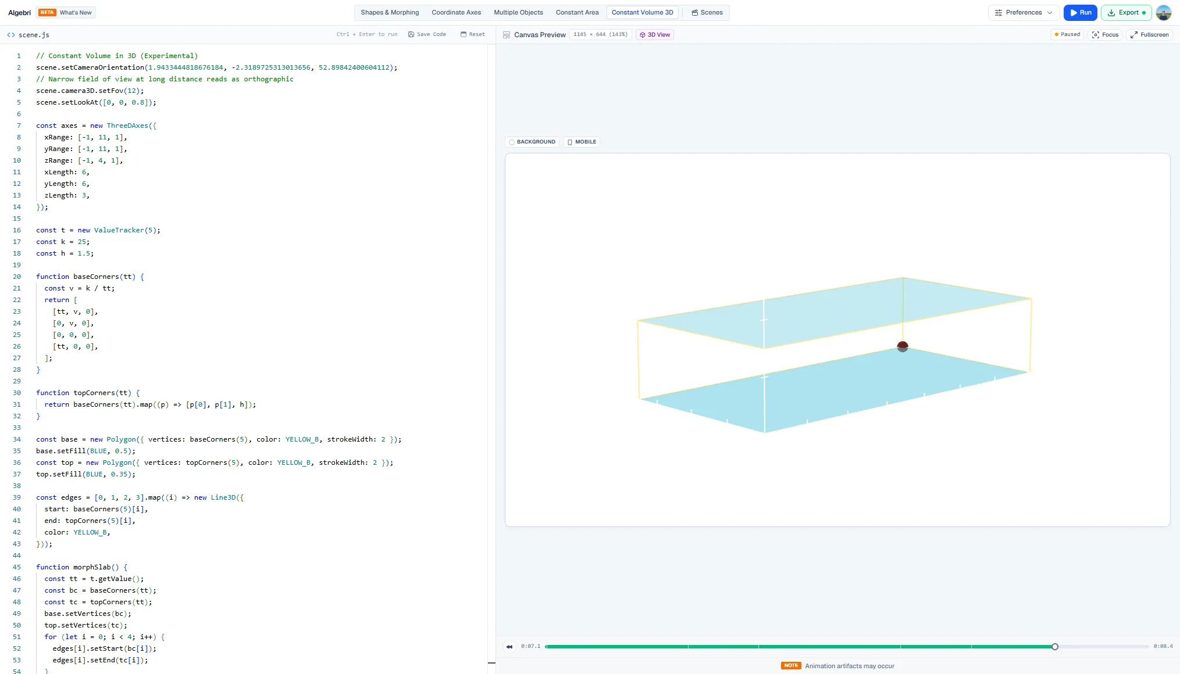Switch to Coordinate Axes tab

457,13
